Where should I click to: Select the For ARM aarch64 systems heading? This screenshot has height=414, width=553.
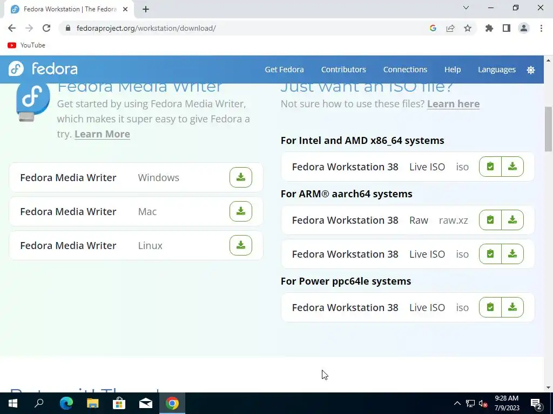[346, 194]
